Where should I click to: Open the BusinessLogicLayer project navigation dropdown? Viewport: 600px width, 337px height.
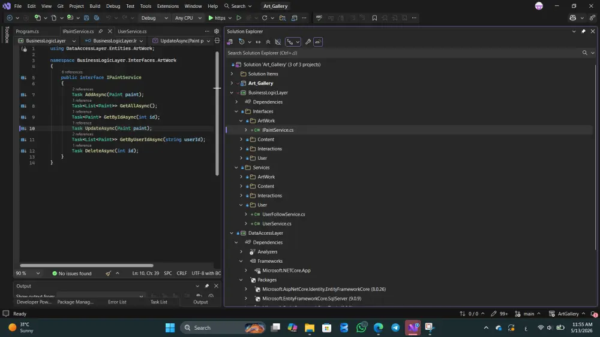[x=47, y=41]
